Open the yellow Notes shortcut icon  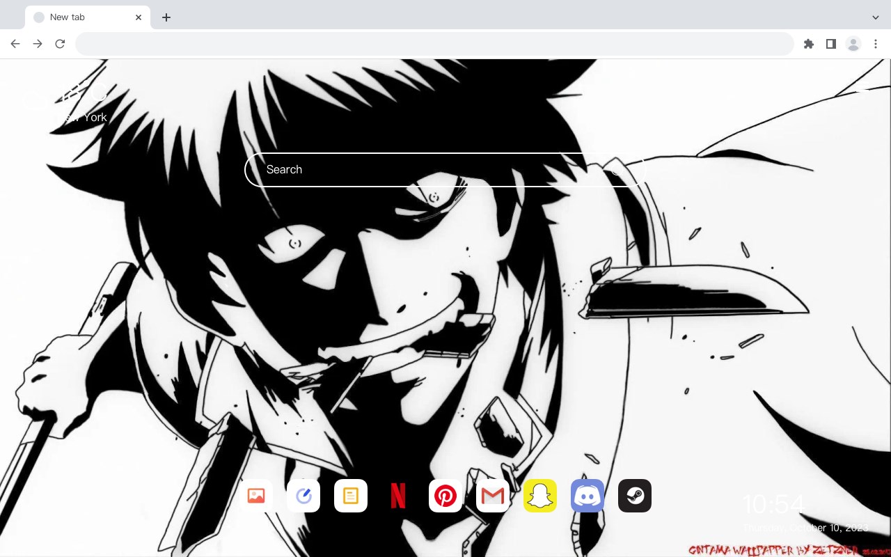pyautogui.click(x=351, y=496)
